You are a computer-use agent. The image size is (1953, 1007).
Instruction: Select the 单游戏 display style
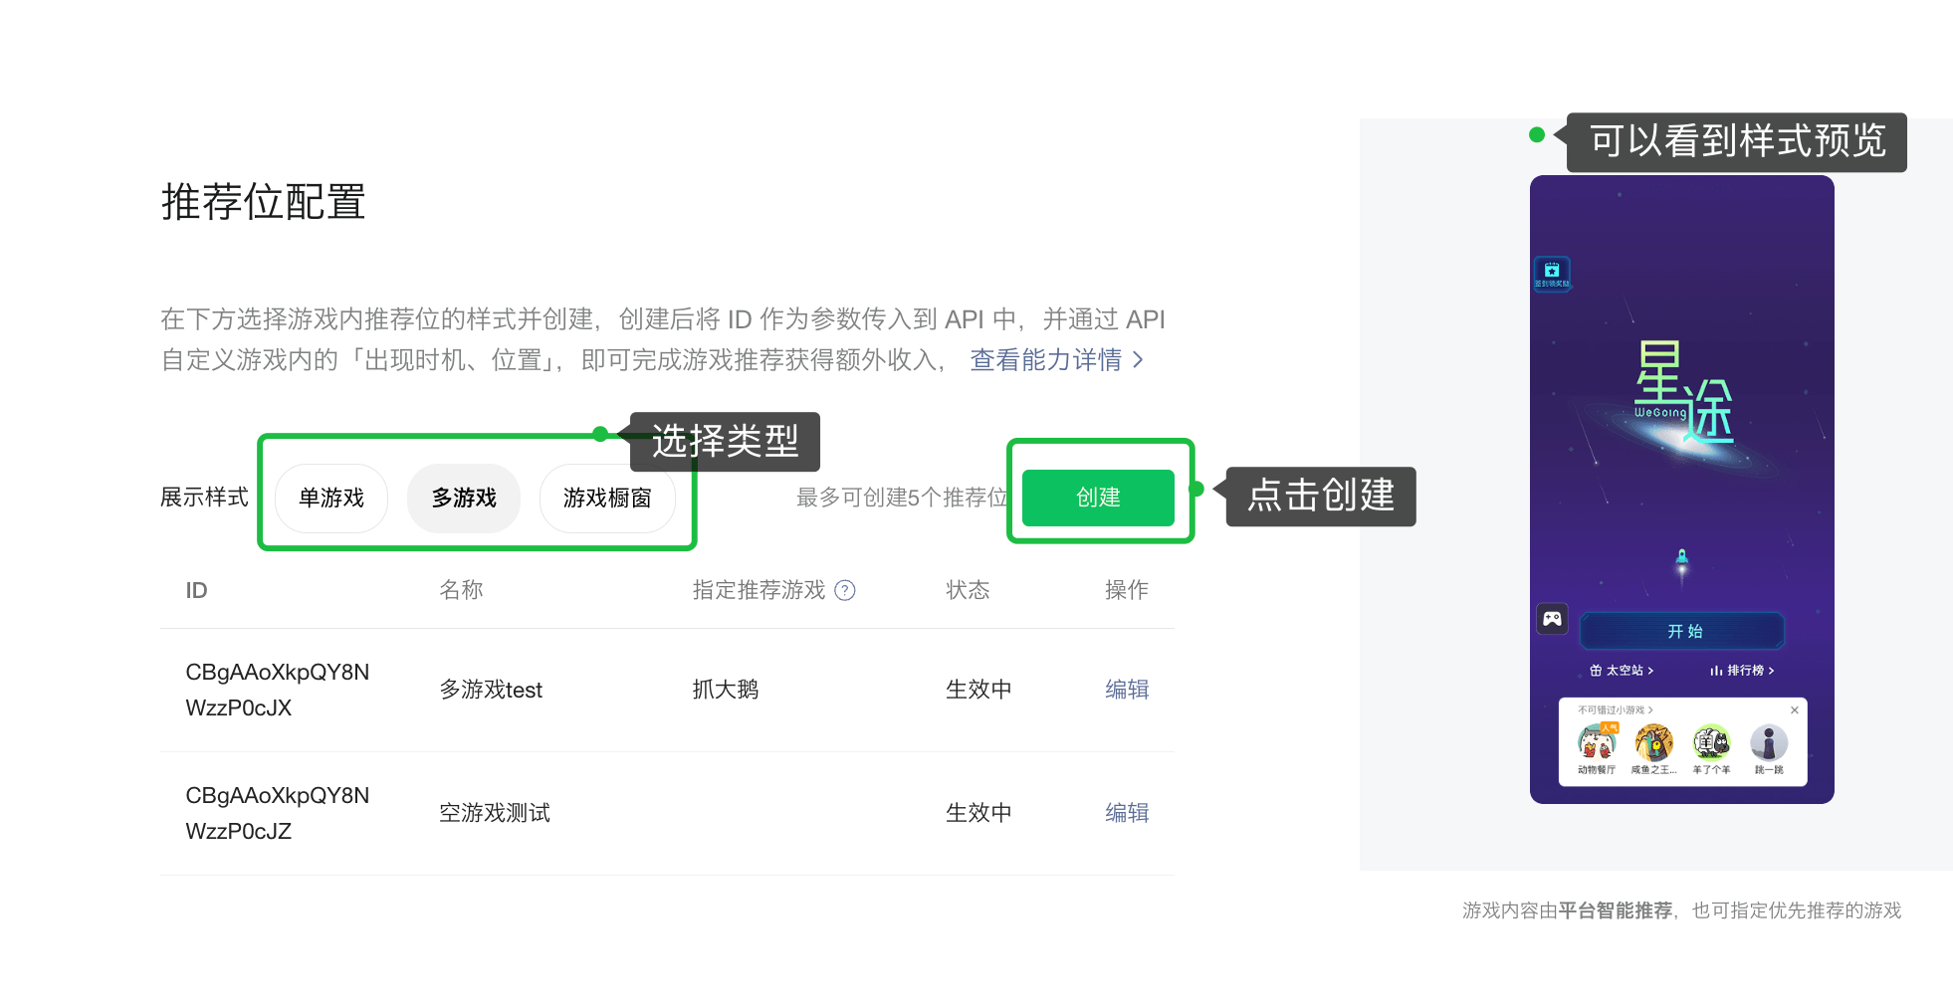tap(331, 498)
